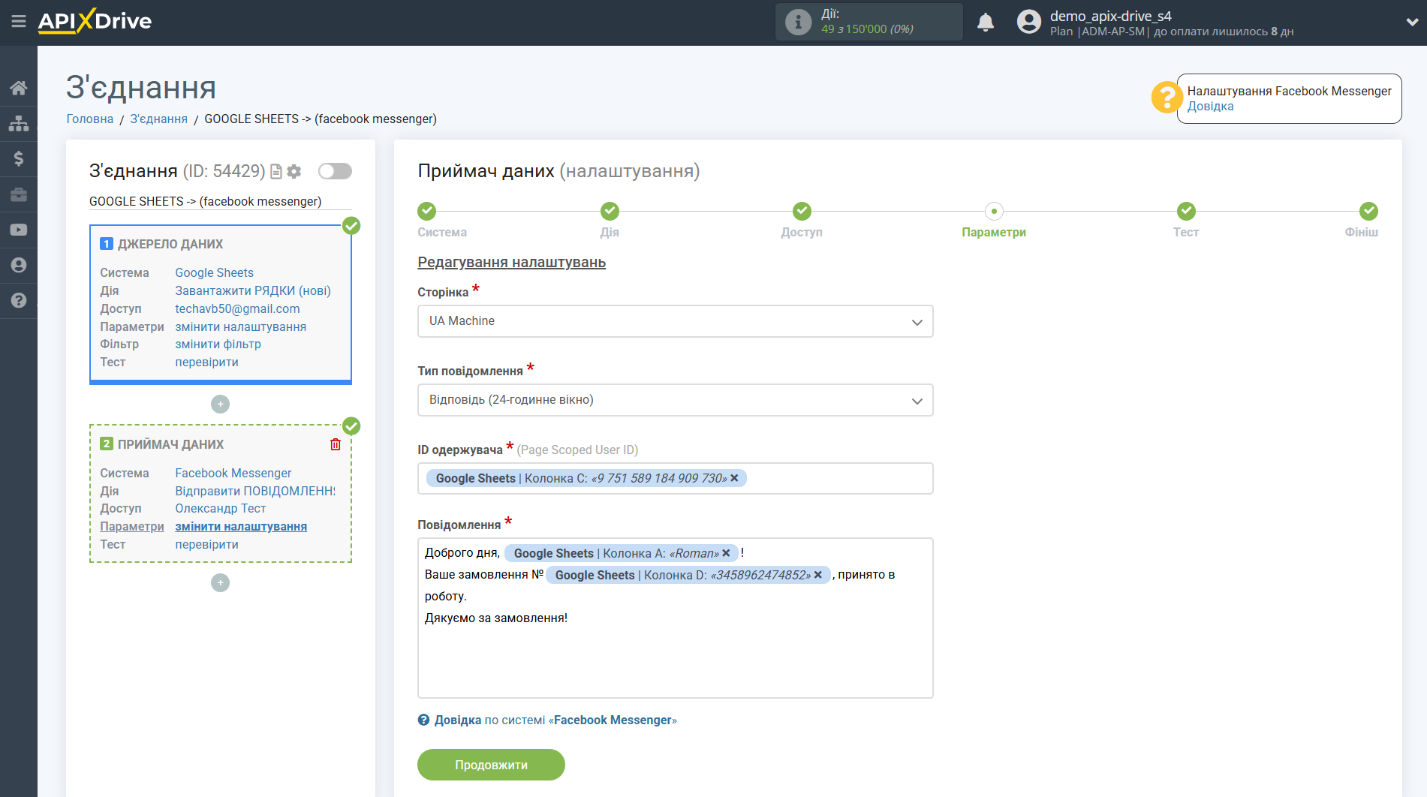Delete the data receiver block

pos(336,444)
